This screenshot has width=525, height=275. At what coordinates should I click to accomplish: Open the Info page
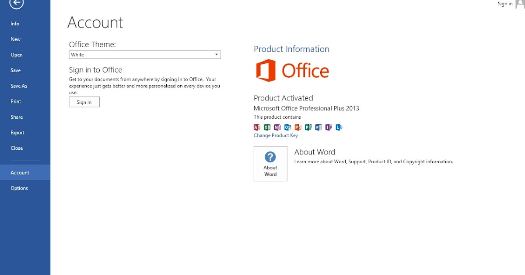pyautogui.click(x=25, y=24)
